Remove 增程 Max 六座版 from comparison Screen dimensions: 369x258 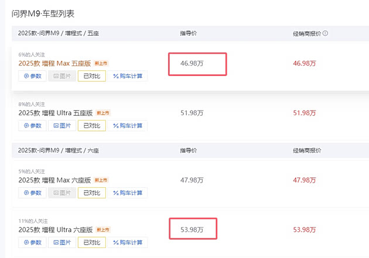coord(91,192)
